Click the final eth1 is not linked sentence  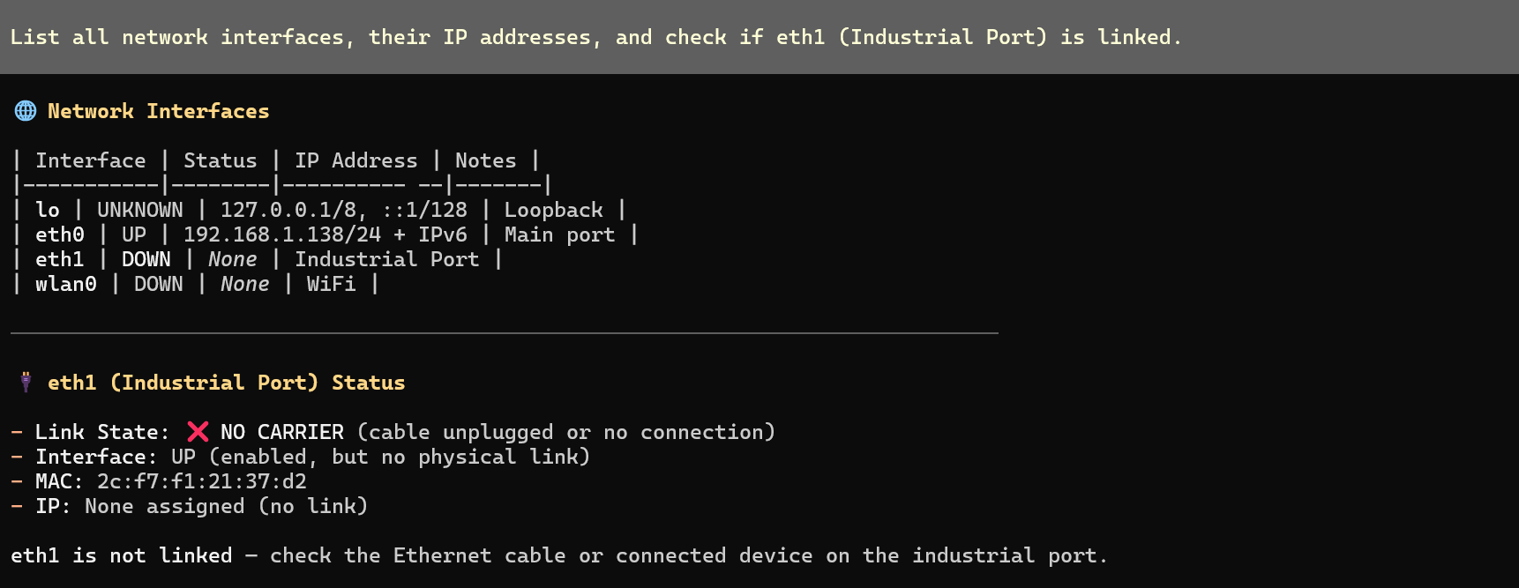click(557, 555)
